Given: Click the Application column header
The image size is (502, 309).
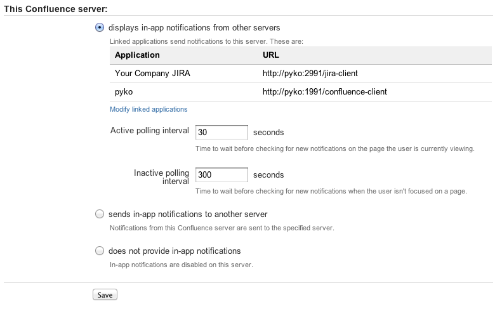Looking at the screenshot, I should pyautogui.click(x=137, y=55).
